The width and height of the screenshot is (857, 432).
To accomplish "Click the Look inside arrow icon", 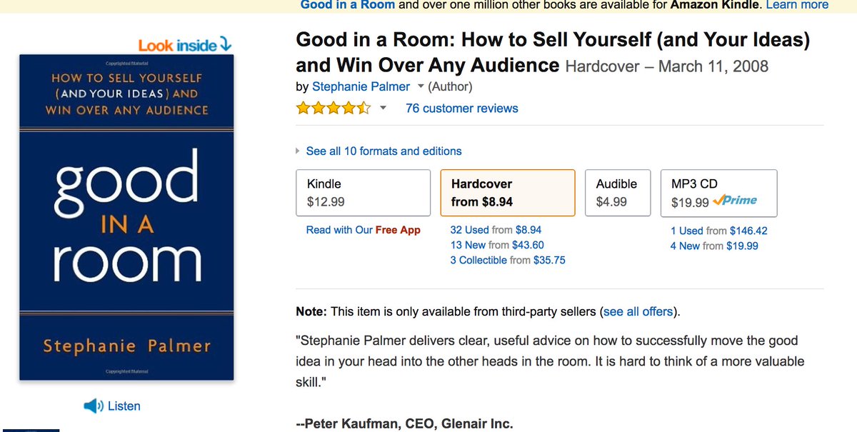I will (226, 44).
